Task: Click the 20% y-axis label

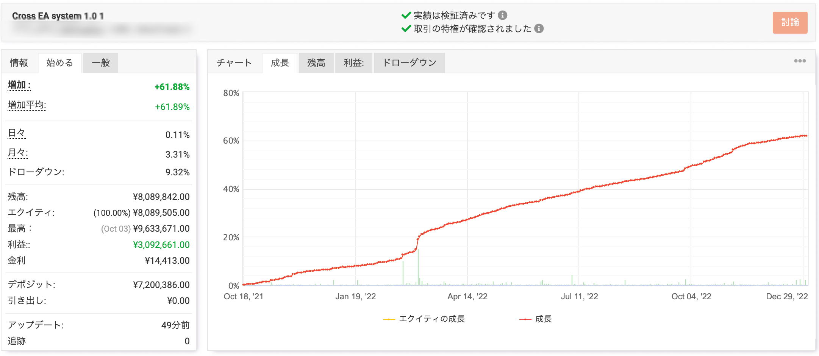Action: tap(231, 238)
